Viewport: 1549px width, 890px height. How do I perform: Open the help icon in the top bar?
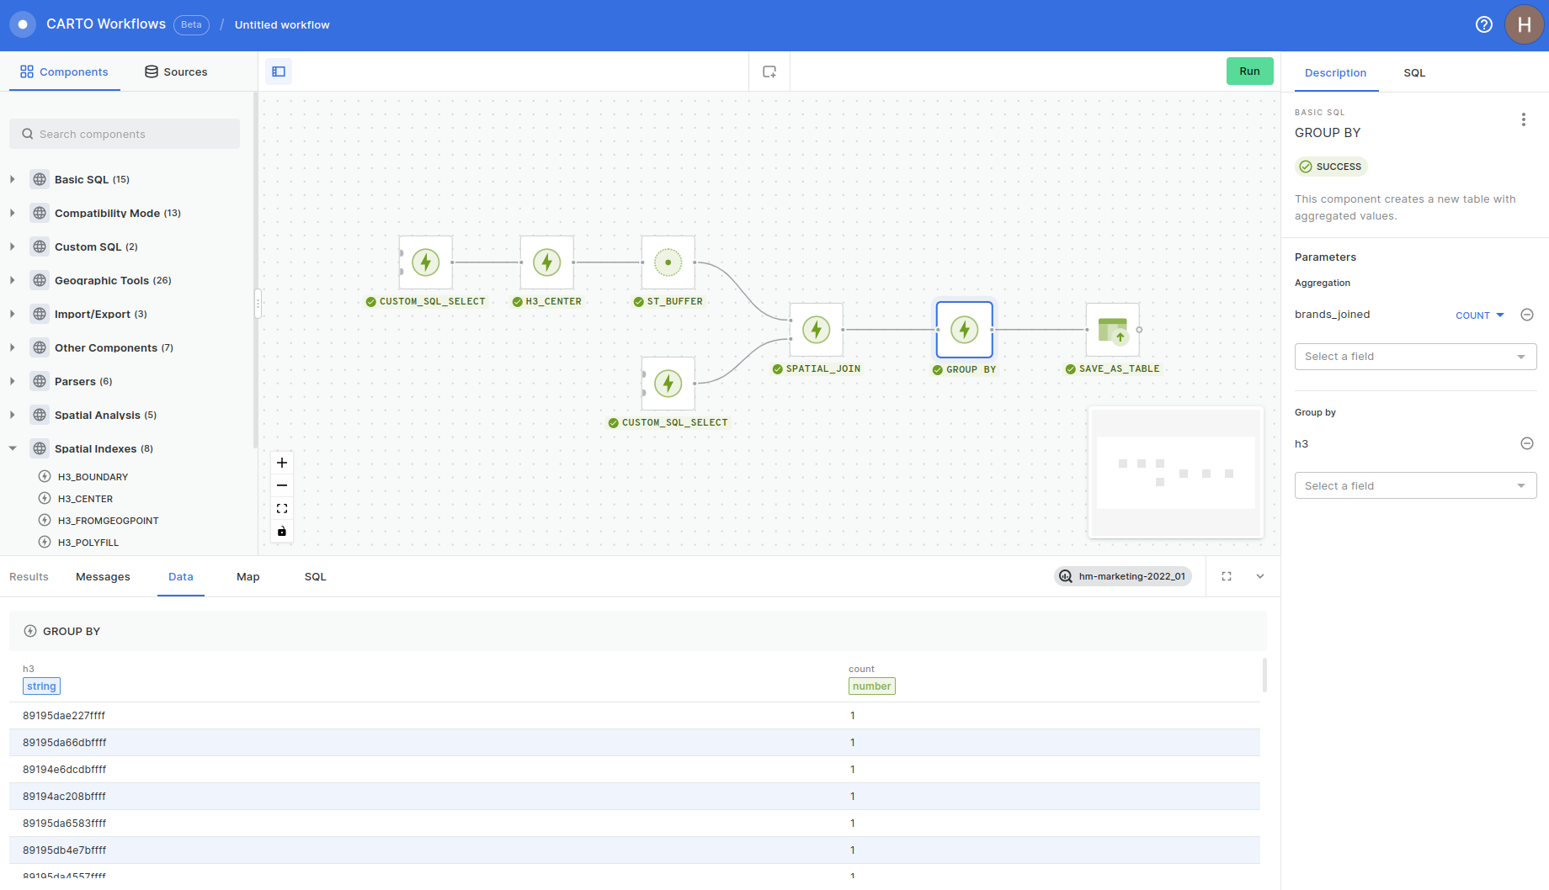coord(1483,24)
